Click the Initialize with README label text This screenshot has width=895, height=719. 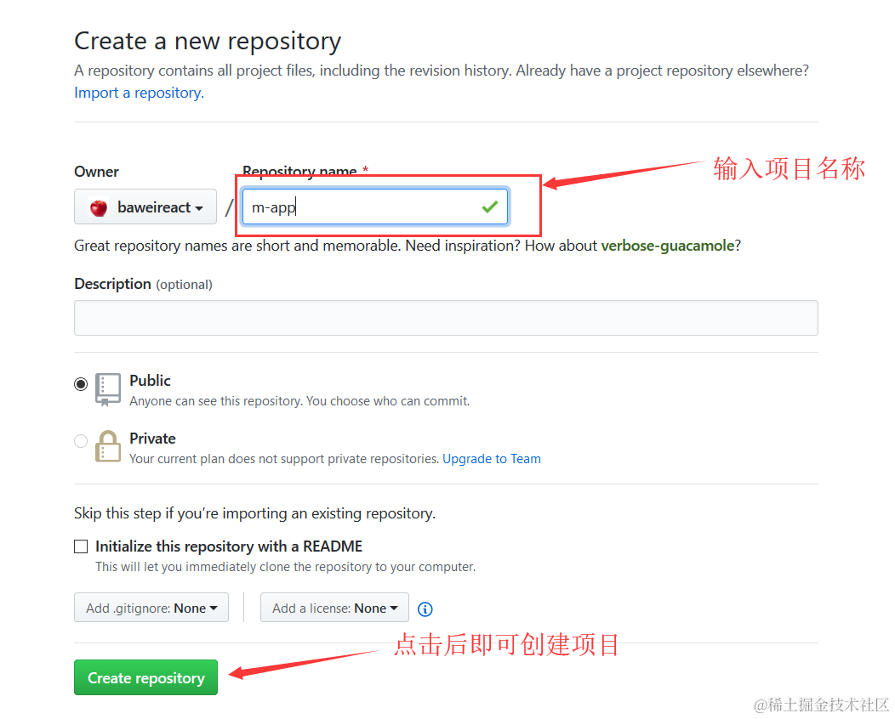coord(229,546)
